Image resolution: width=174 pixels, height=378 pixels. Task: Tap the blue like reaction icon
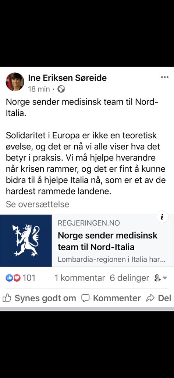point(10,278)
